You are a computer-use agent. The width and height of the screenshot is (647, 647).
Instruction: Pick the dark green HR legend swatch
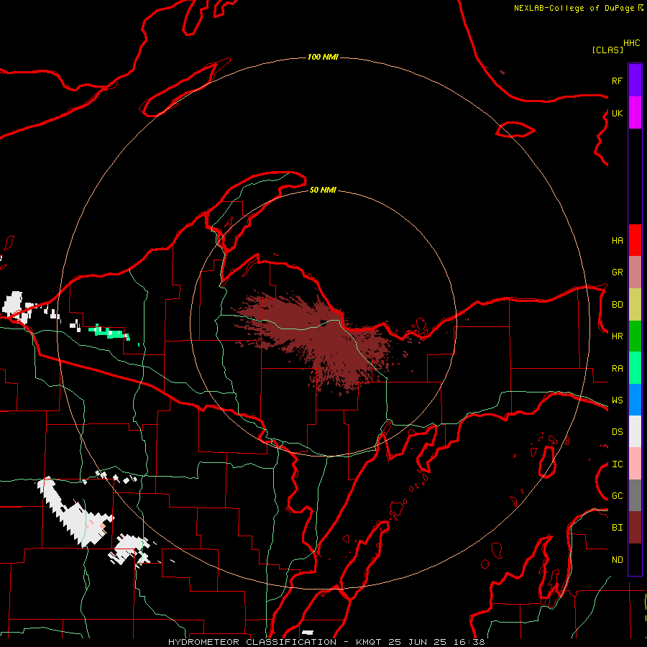635,336
